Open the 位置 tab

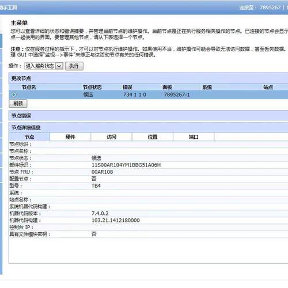[x=153, y=137]
